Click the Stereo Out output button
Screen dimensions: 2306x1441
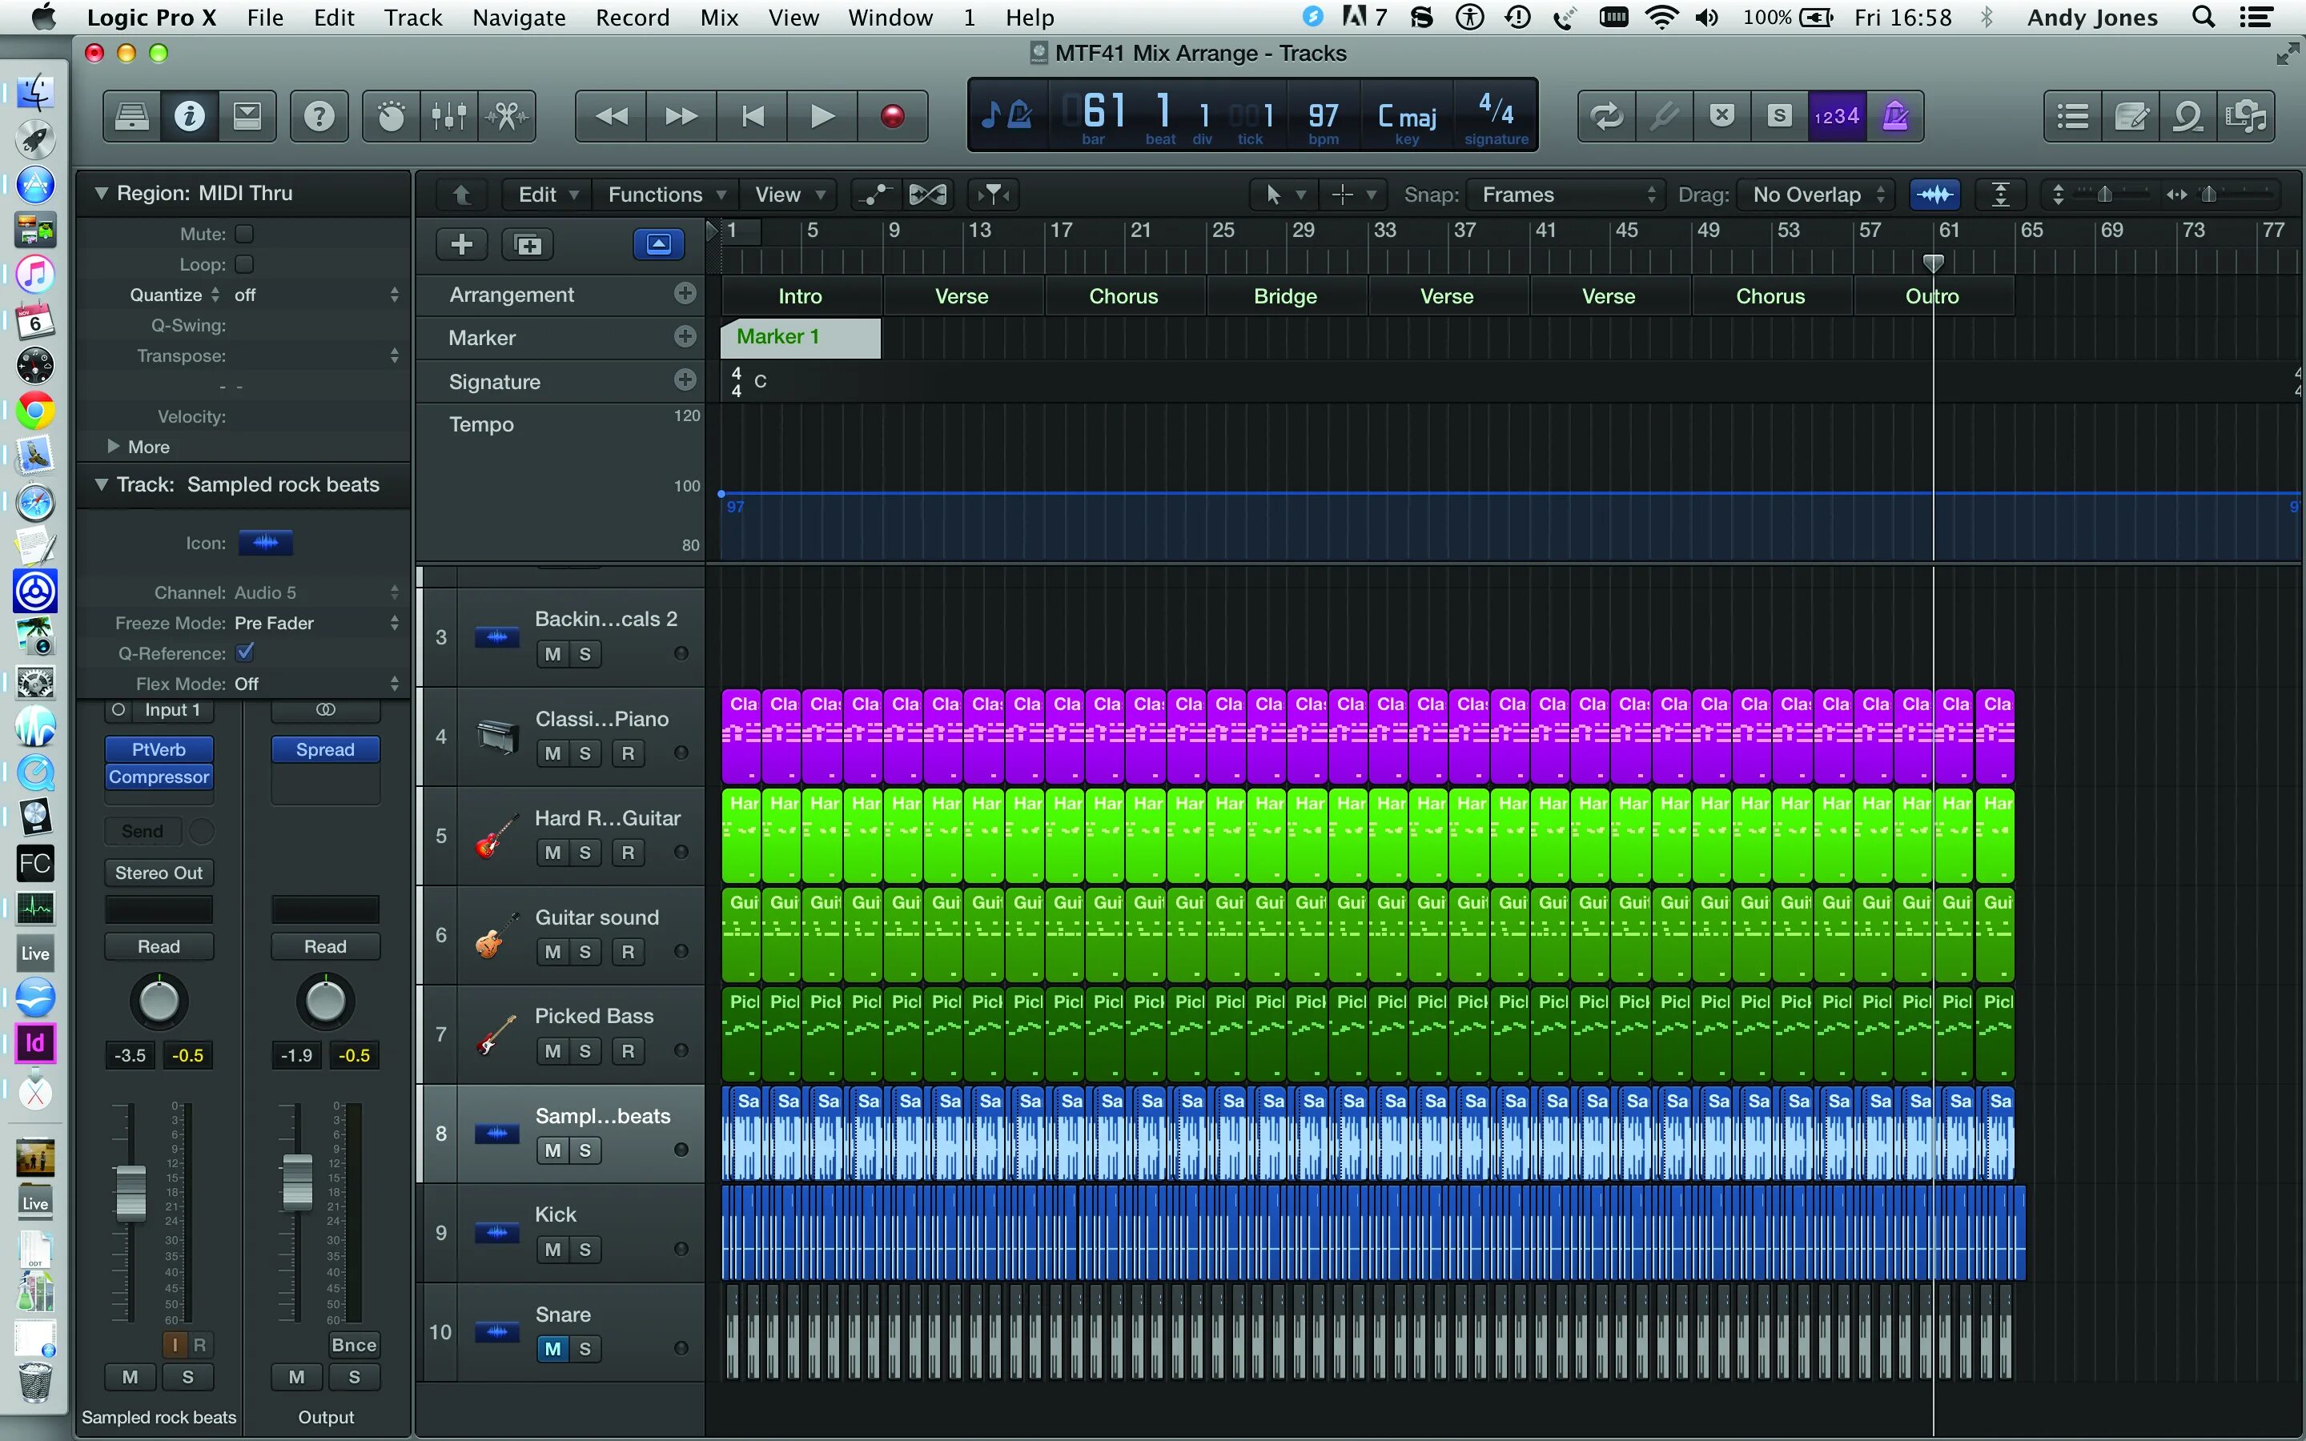tap(159, 873)
